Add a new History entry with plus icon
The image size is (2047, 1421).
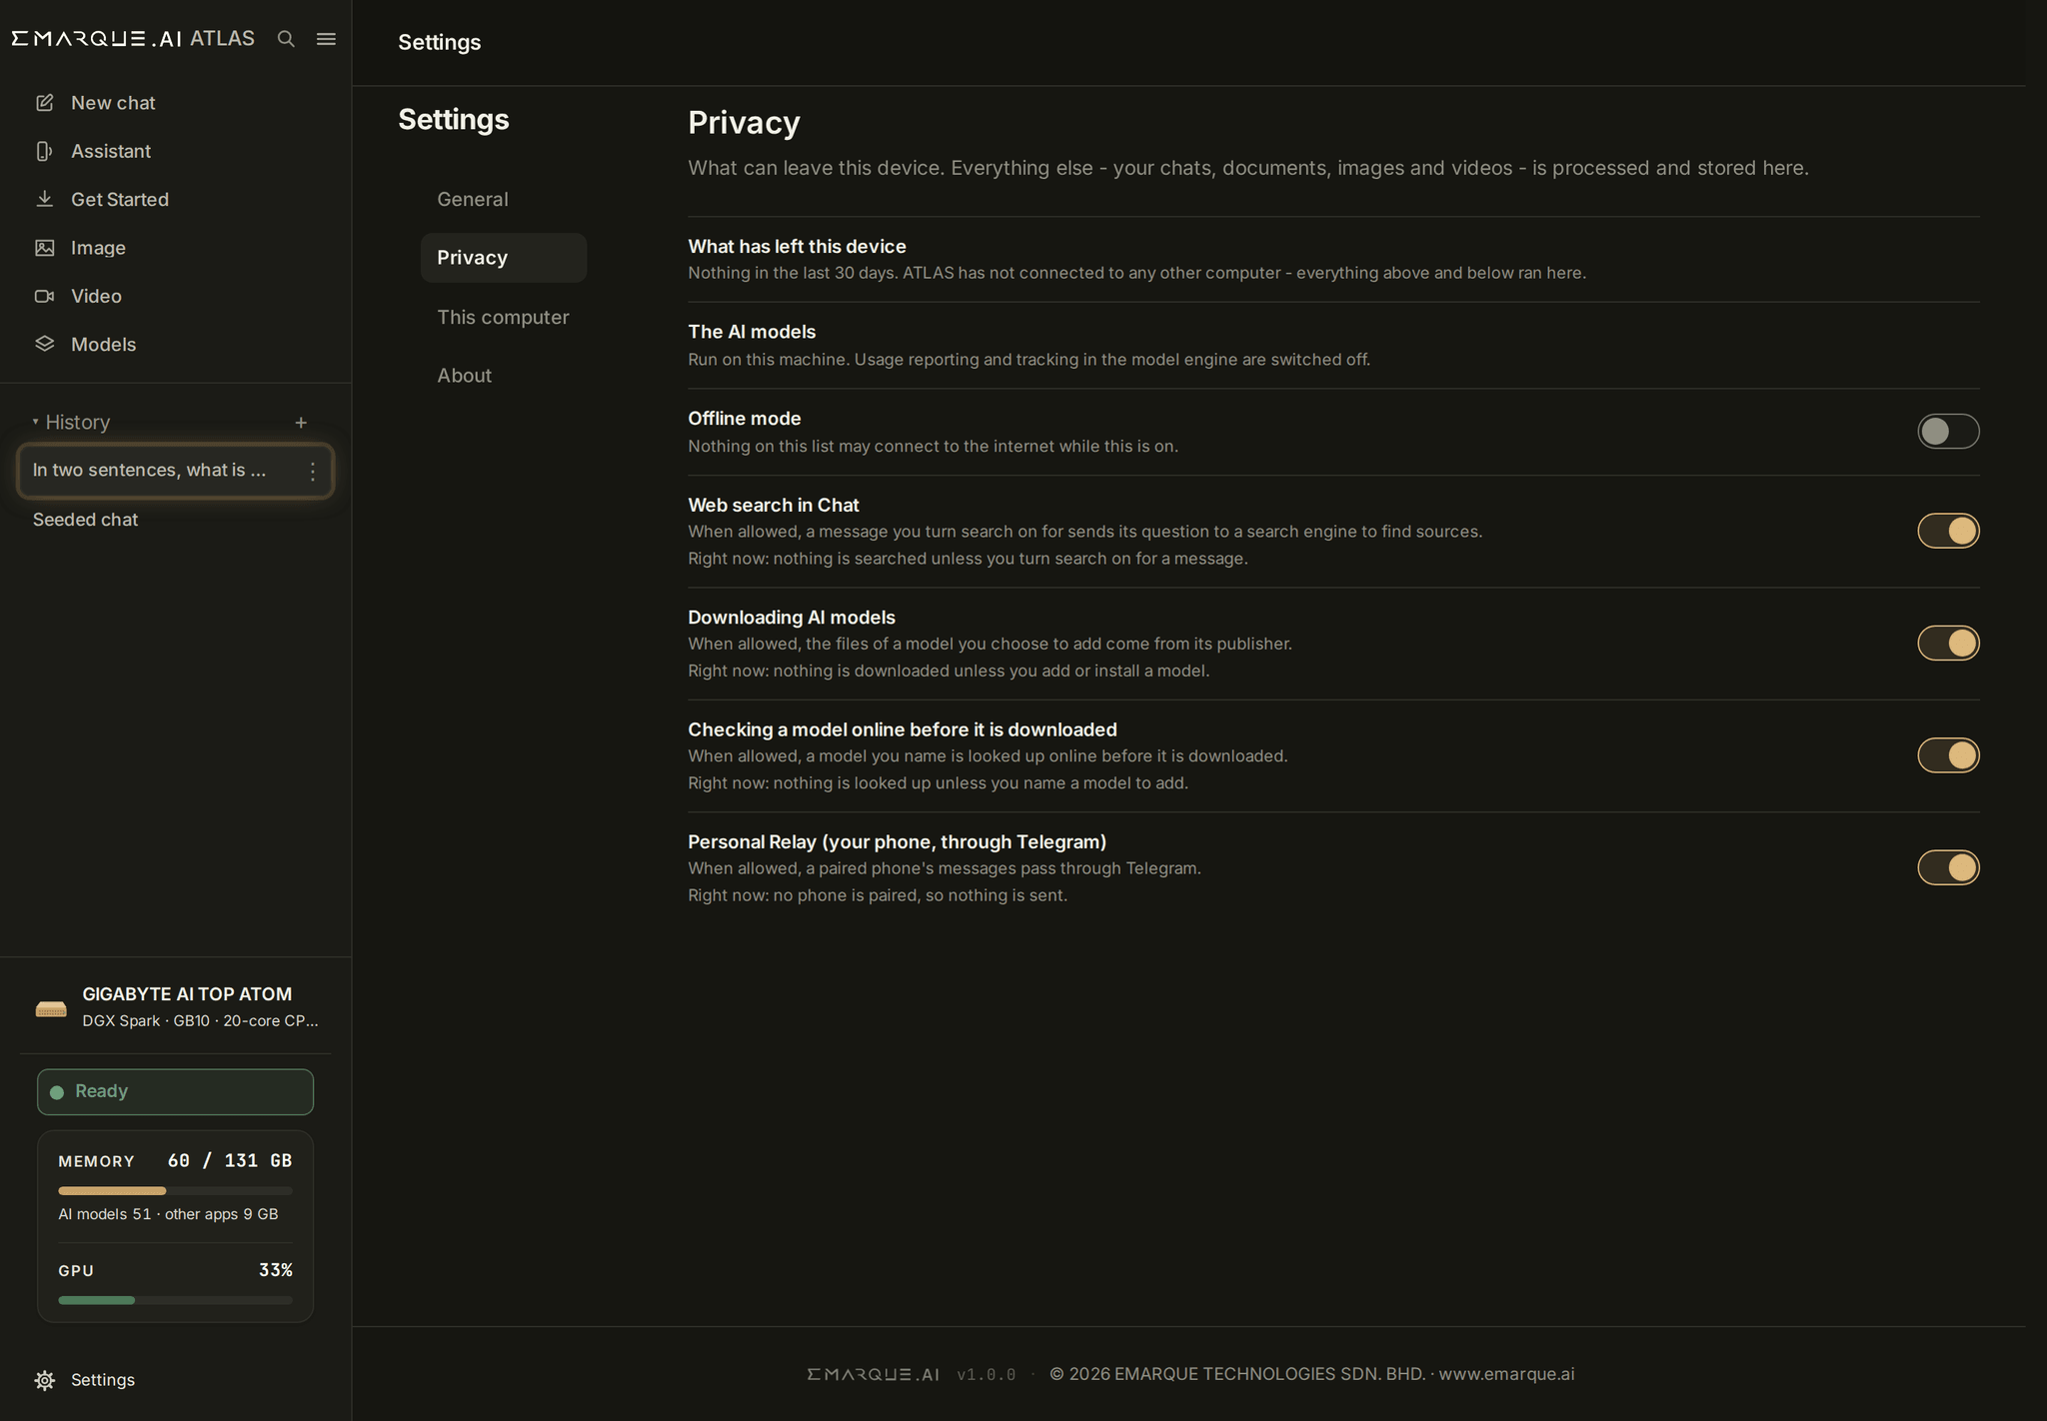(x=301, y=423)
